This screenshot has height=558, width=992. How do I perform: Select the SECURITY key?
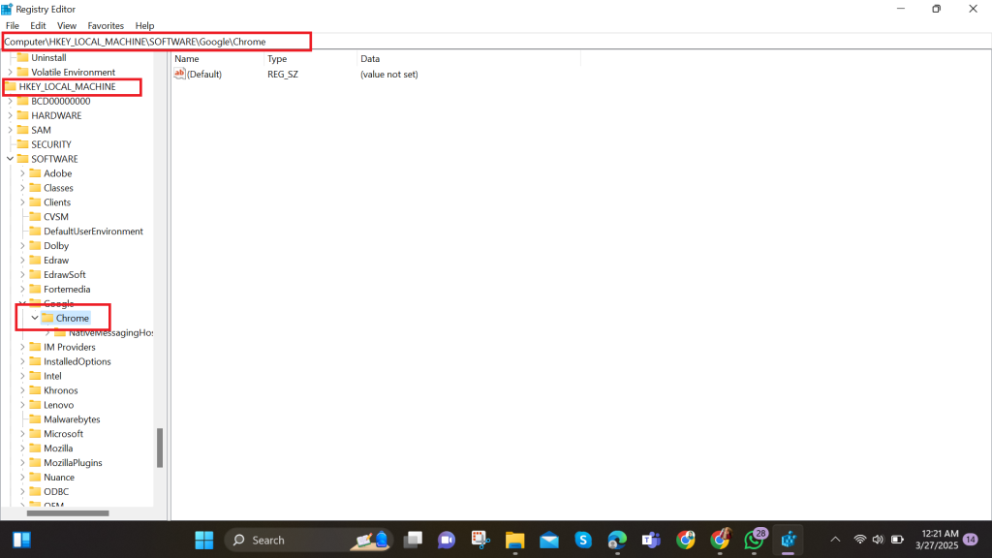[x=51, y=144]
